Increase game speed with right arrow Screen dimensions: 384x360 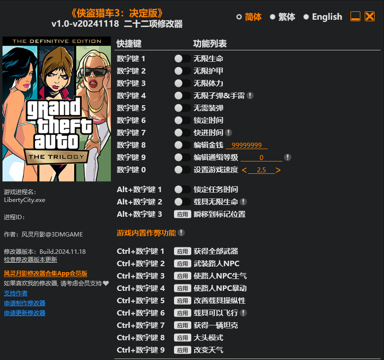coord(278,170)
